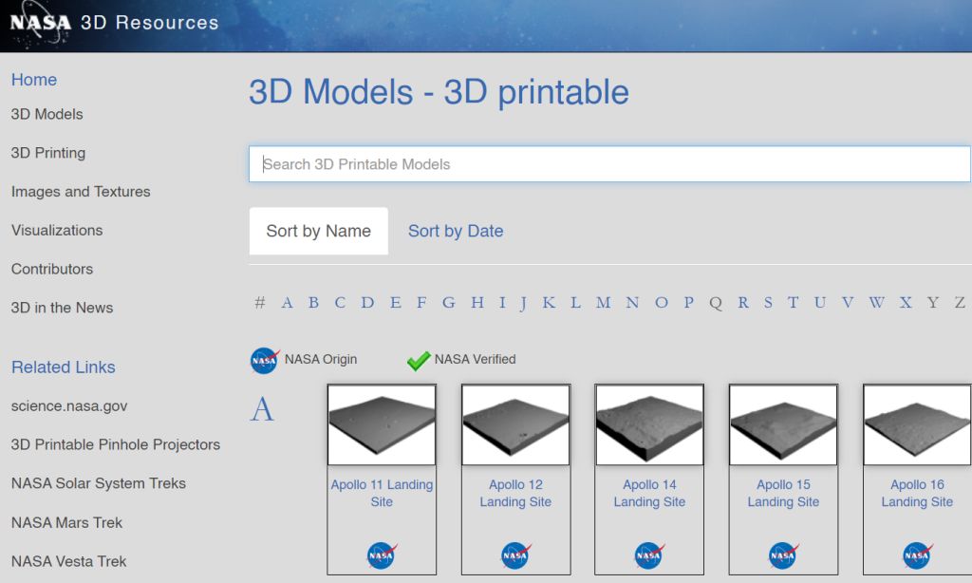Open the Apollo 14 Landing Site model image

click(649, 424)
